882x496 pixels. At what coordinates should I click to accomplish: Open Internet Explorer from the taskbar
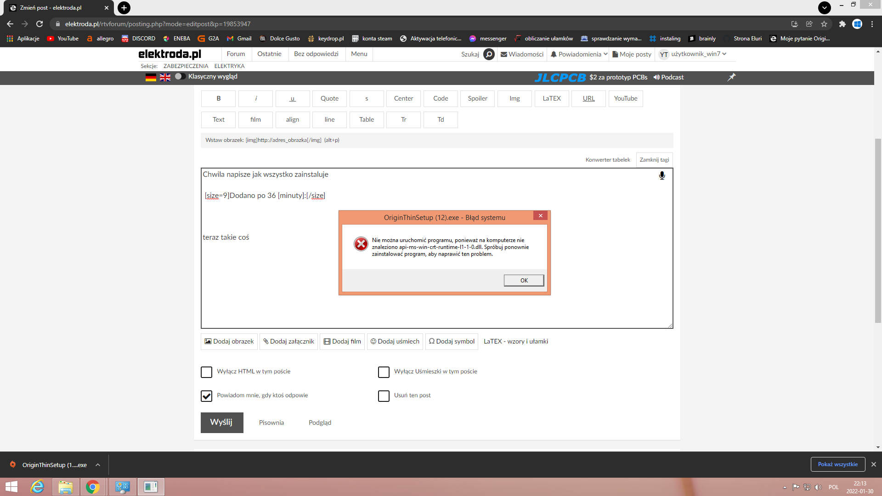click(38, 487)
